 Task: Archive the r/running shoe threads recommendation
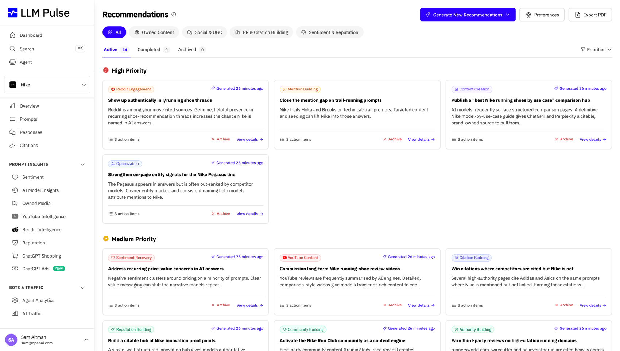[x=221, y=139]
